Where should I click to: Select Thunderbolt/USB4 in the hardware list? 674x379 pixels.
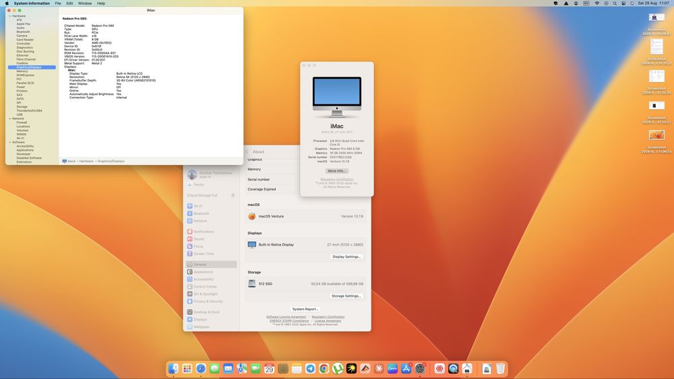(x=29, y=111)
